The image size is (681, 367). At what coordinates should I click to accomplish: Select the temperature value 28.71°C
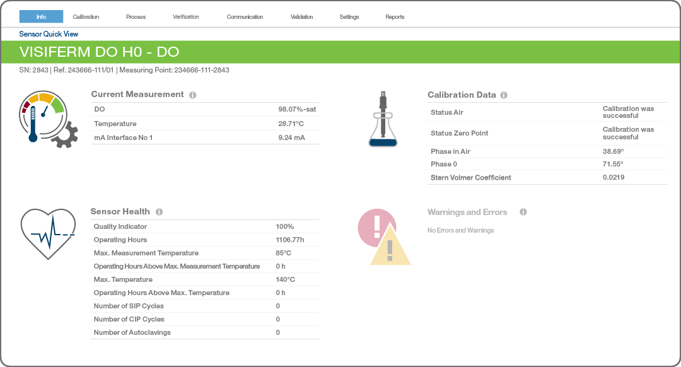point(291,124)
